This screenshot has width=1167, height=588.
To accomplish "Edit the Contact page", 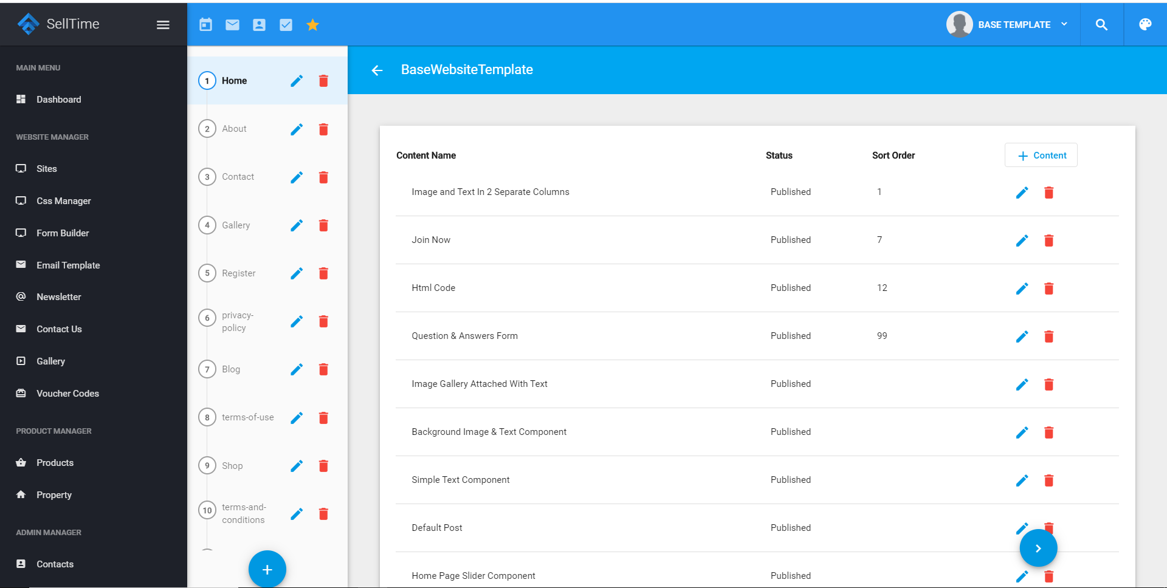I will pos(297,177).
